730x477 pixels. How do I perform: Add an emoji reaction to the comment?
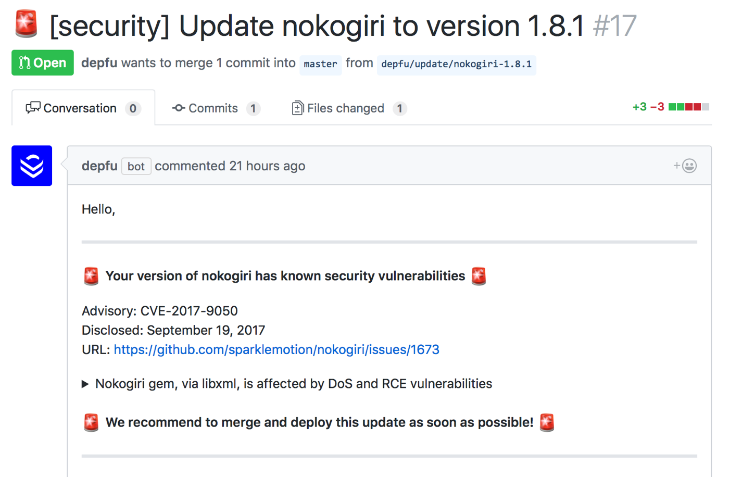click(x=685, y=166)
